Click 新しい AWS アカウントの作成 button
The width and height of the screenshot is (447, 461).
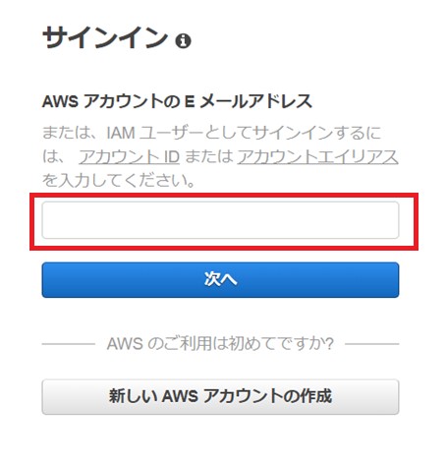click(220, 397)
